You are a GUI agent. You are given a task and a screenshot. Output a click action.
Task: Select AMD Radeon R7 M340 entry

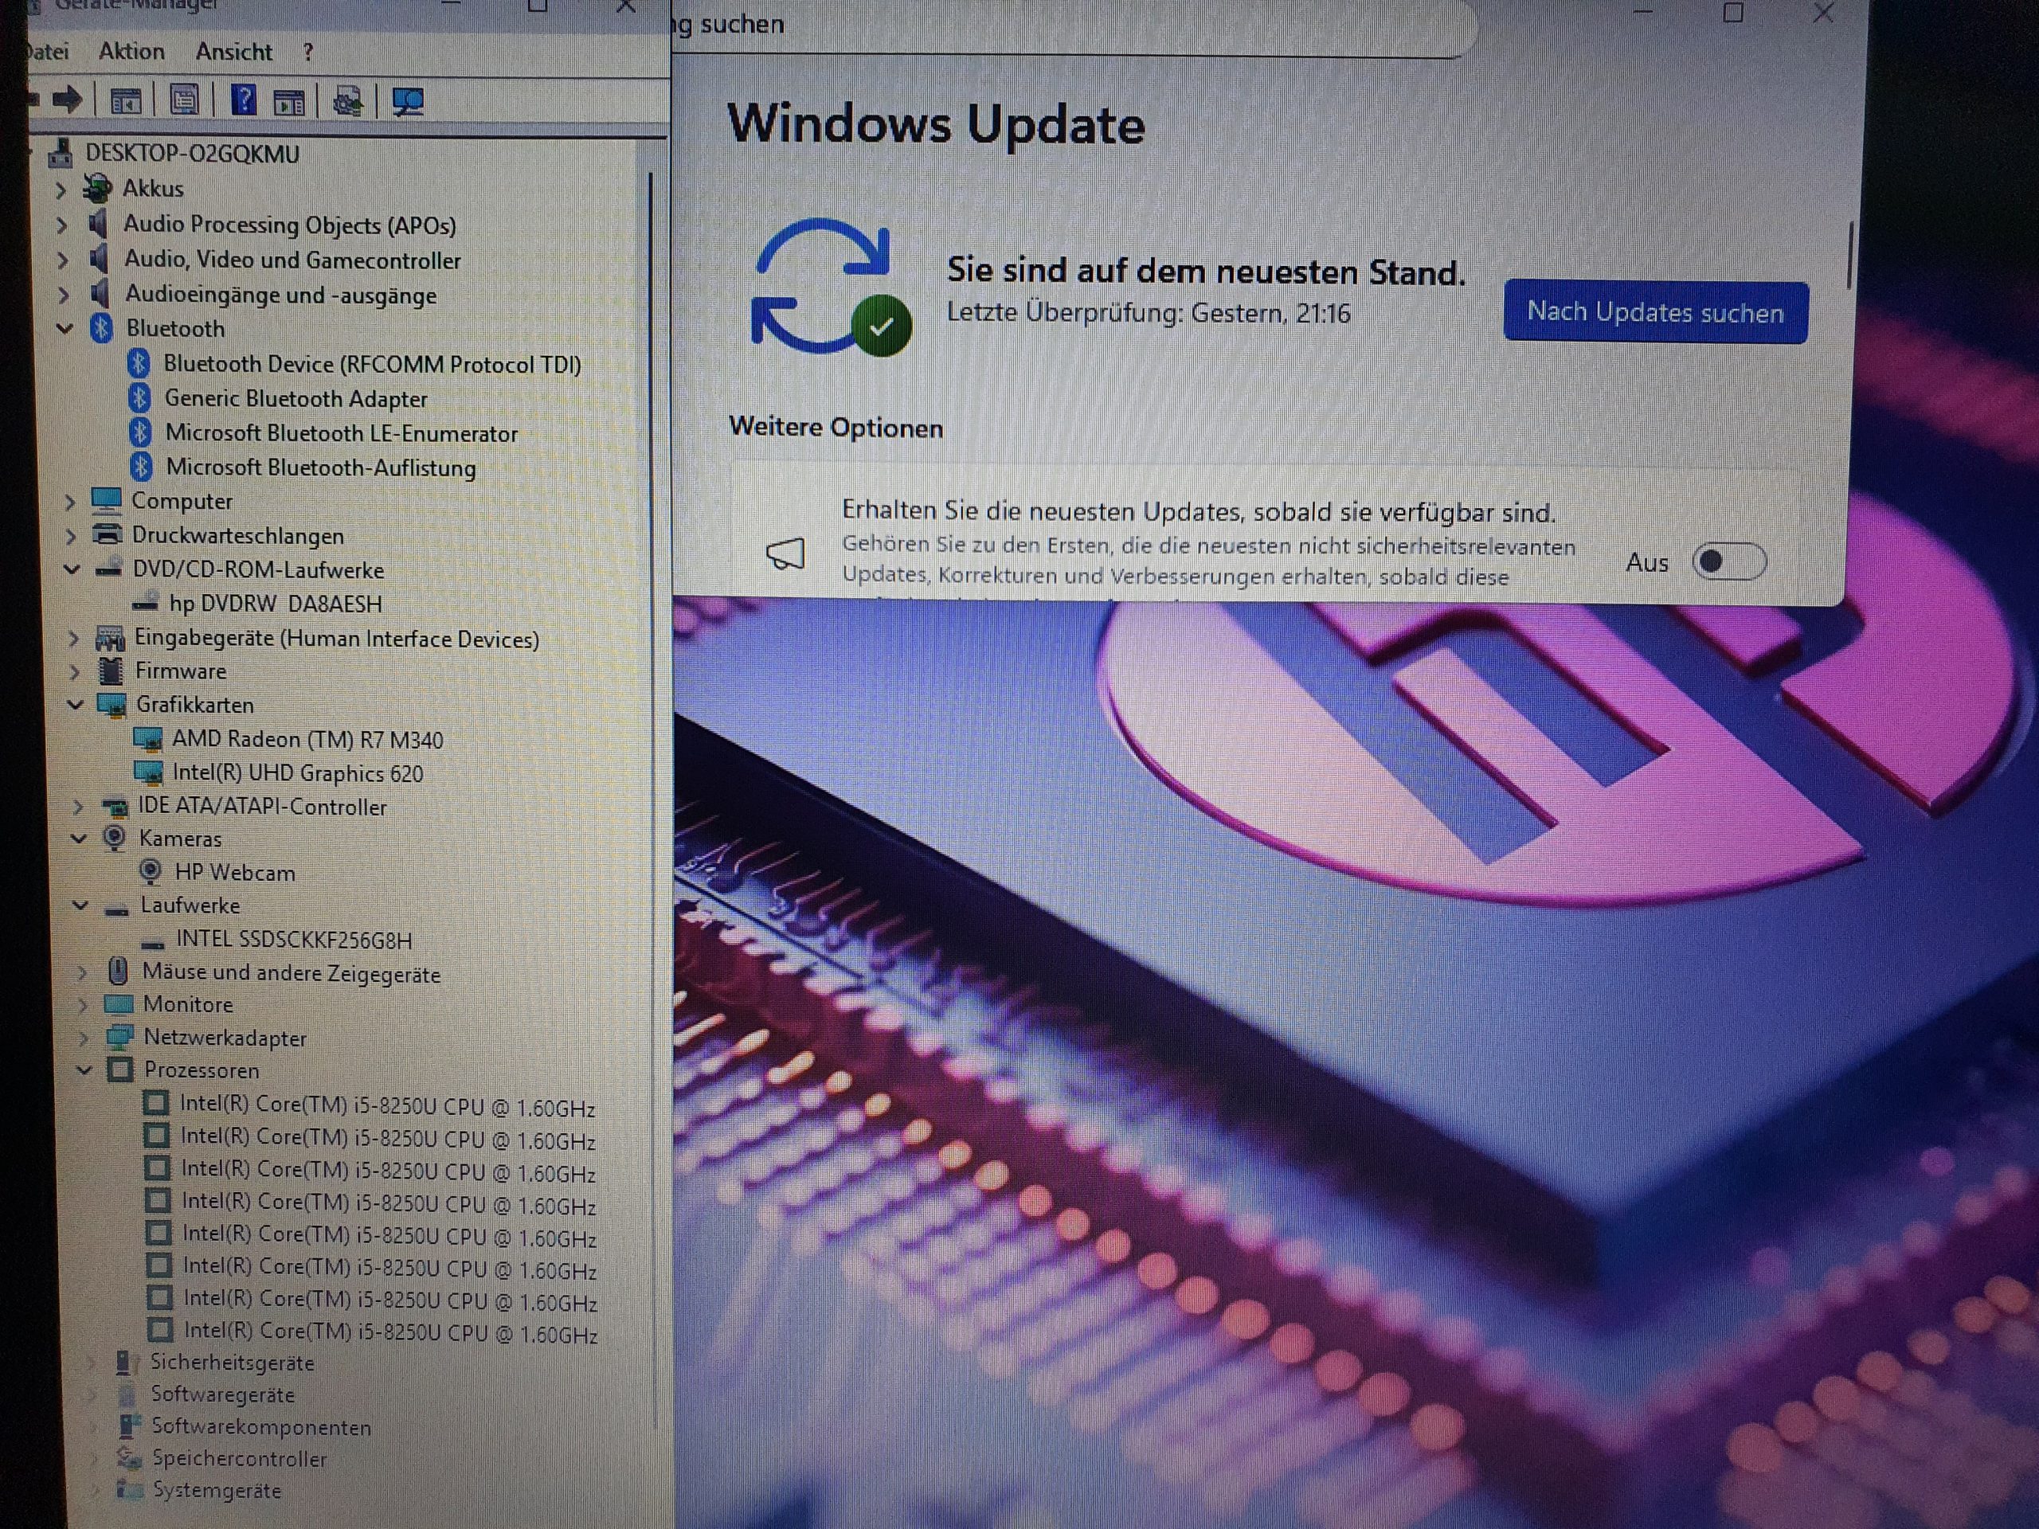pyautogui.click(x=307, y=739)
